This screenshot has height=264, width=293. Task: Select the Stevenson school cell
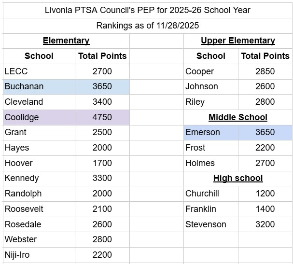pyautogui.click(x=210, y=224)
